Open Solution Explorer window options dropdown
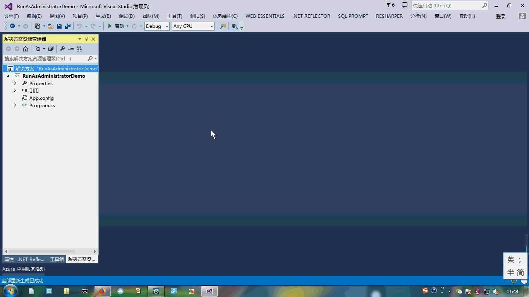The image size is (529, 297). click(80, 39)
